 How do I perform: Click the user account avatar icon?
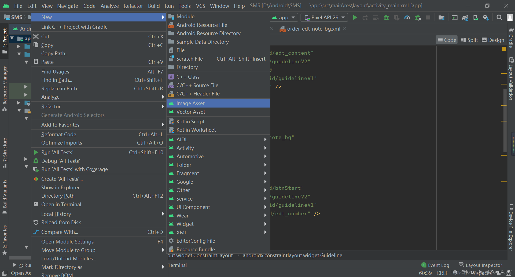(510, 18)
